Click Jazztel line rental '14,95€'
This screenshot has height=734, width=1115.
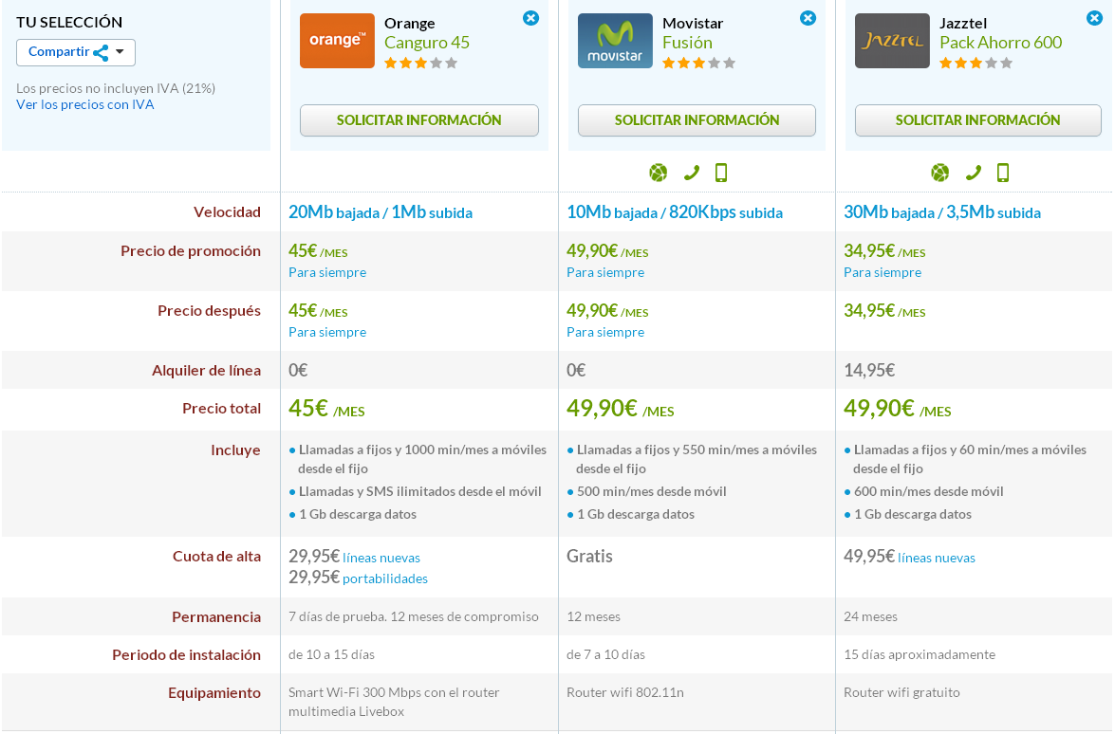(x=869, y=370)
